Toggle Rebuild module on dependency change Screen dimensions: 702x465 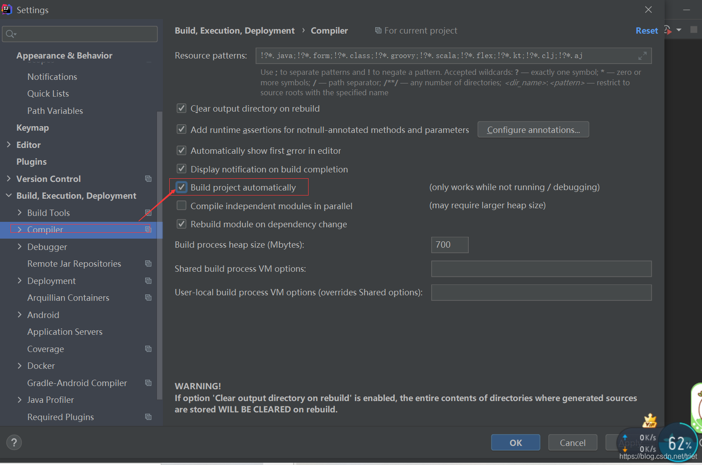[182, 224]
